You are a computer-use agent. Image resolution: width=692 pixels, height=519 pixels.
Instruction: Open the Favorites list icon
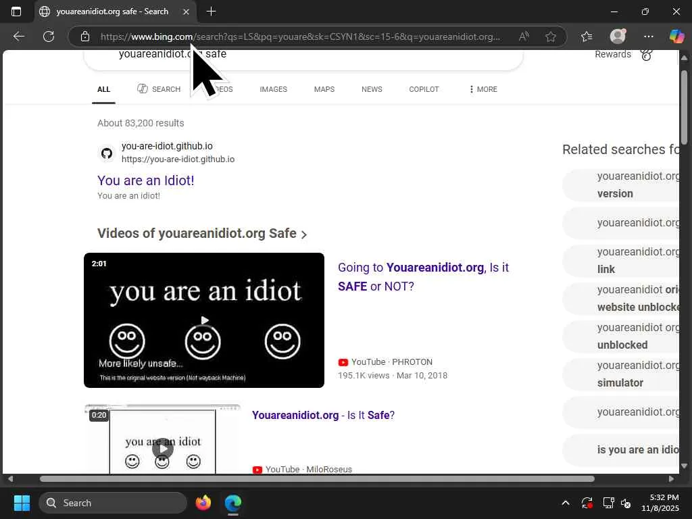click(587, 36)
